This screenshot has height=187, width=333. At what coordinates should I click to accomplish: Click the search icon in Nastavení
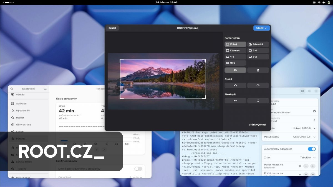click(12, 89)
